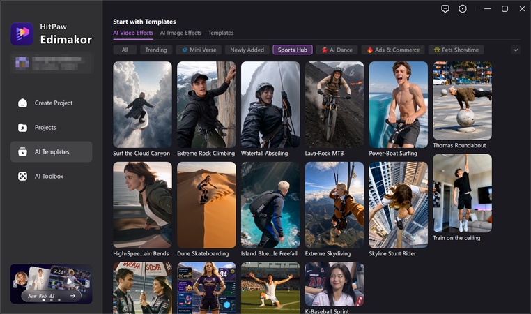Select the AI Dance category filter
Image resolution: width=531 pixels, height=314 pixels.
(337, 50)
